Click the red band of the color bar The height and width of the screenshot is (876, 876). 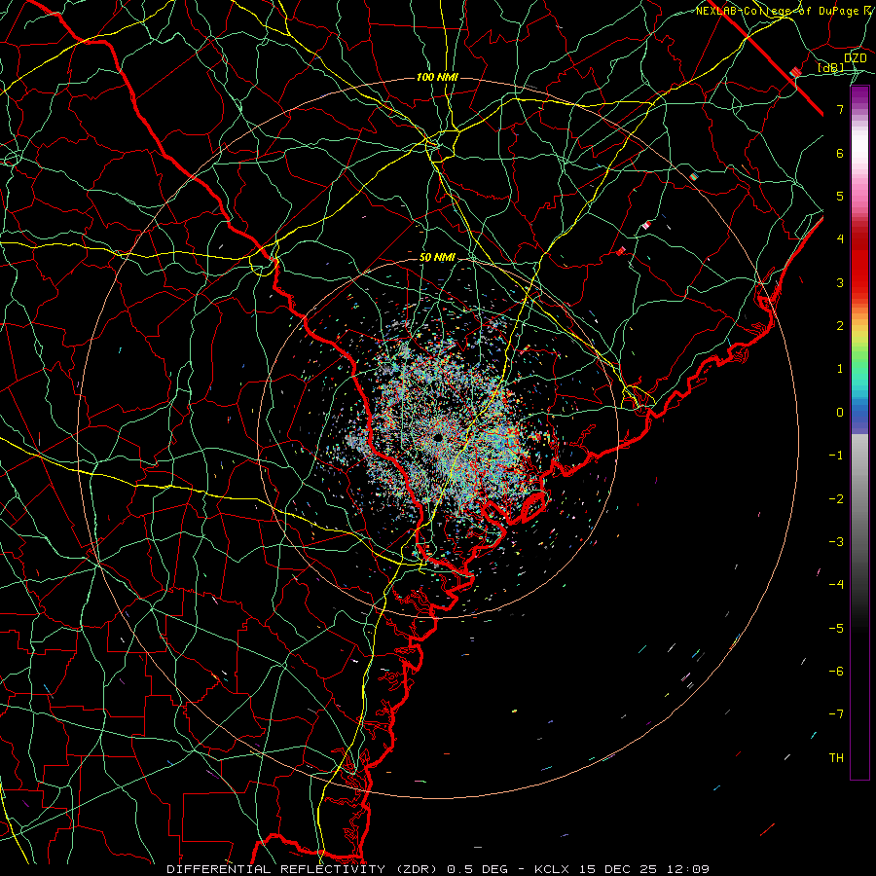pos(859,263)
